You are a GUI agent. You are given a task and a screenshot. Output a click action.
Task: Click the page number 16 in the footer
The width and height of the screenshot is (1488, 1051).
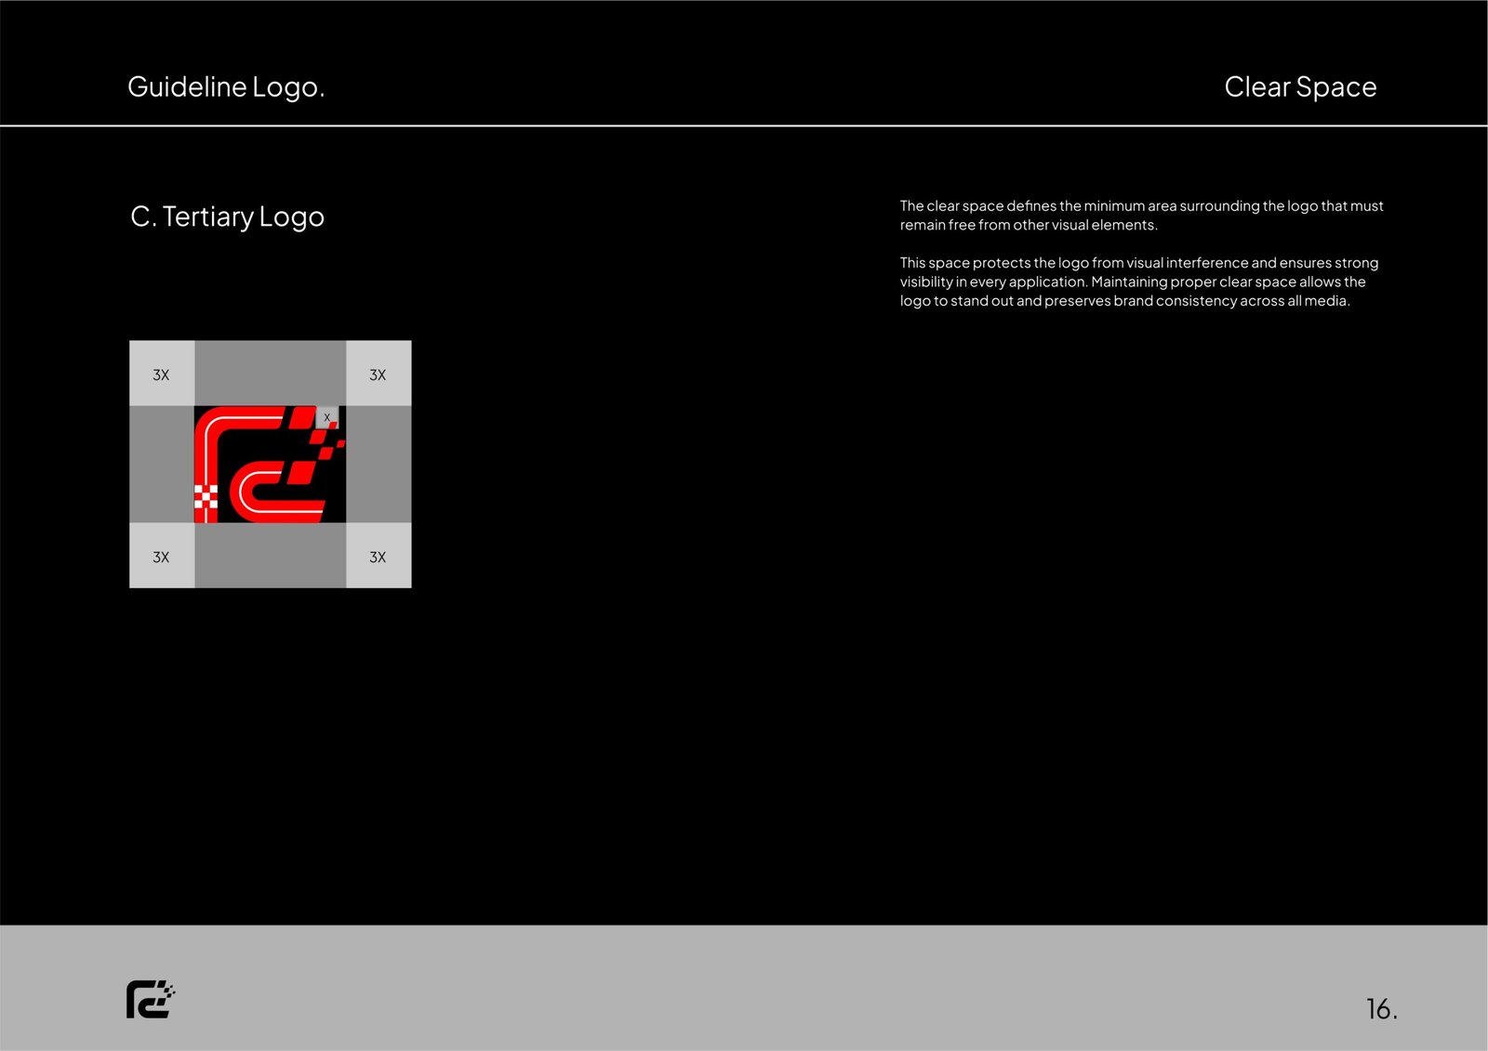1381,1008
